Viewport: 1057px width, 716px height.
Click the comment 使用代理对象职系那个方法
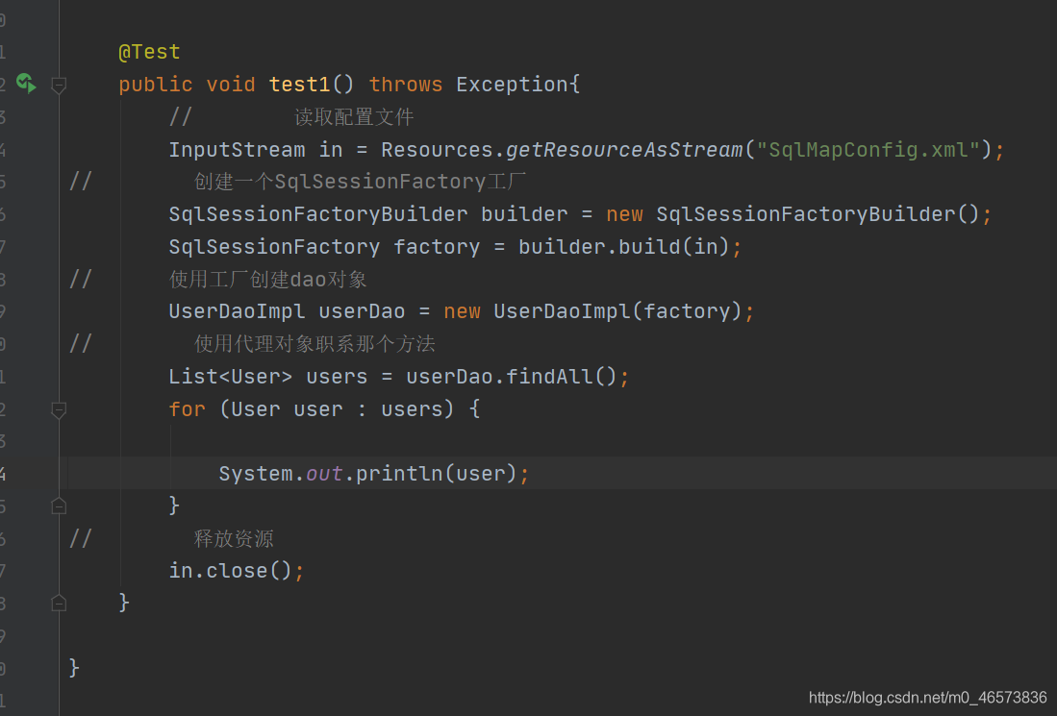click(315, 344)
